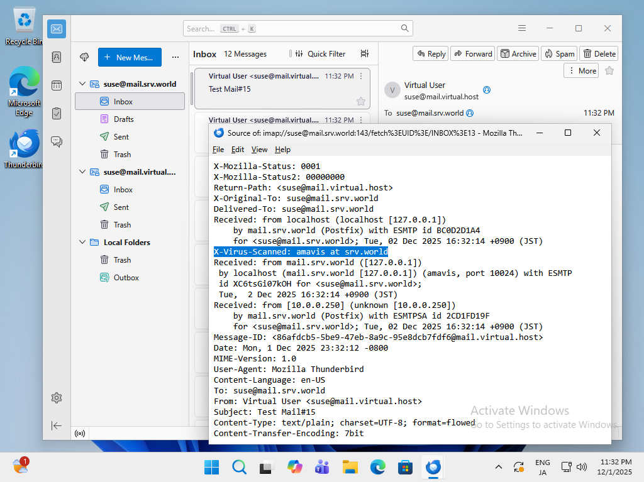This screenshot has height=482, width=644.
Task: Open the View menu in source window
Action: (259, 150)
